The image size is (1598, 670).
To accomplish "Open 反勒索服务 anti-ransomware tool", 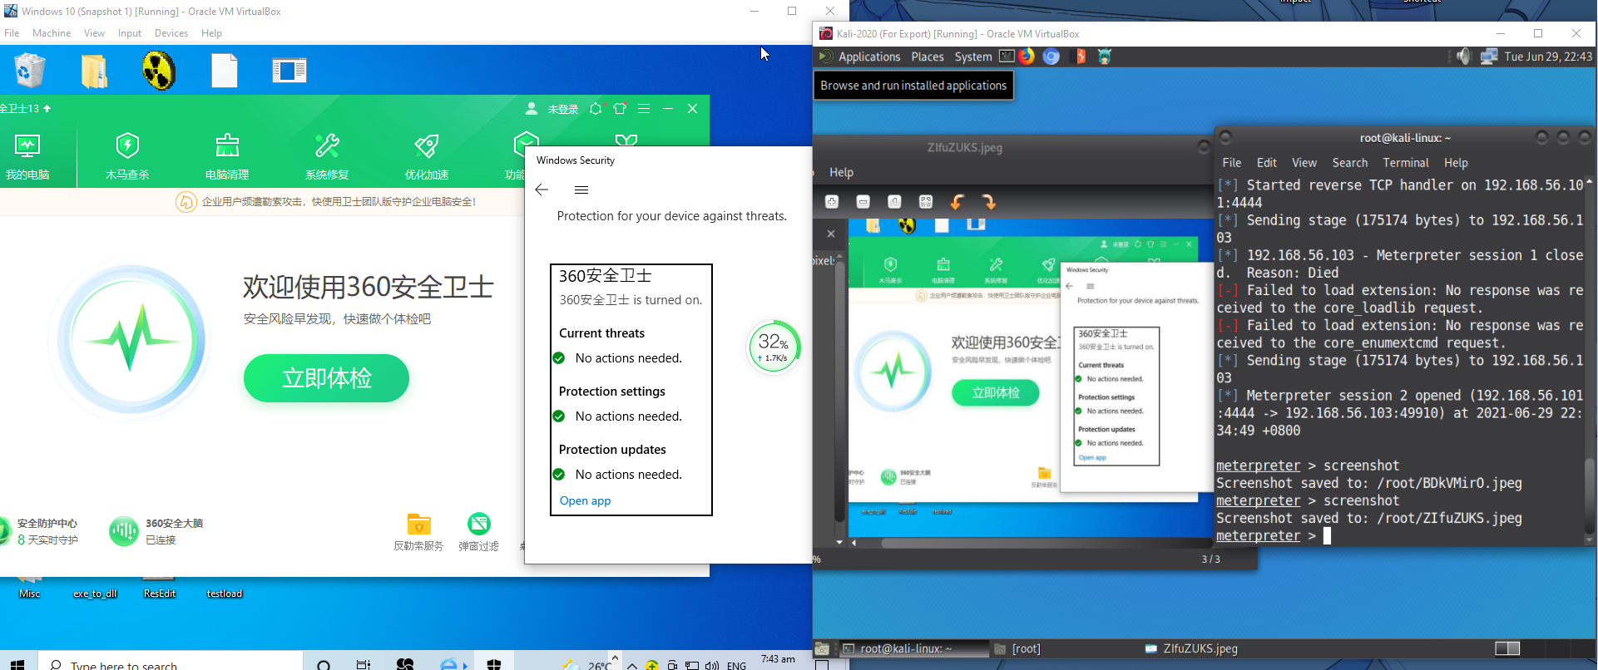I will 418,532.
